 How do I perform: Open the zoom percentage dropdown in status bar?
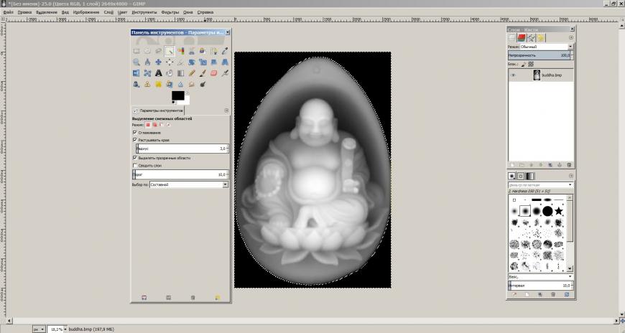pos(57,329)
